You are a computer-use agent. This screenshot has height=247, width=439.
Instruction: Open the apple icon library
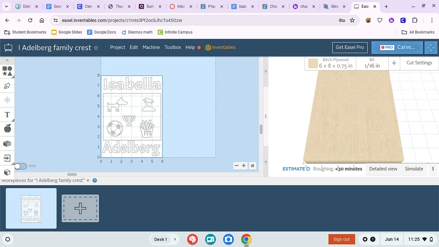(7, 128)
